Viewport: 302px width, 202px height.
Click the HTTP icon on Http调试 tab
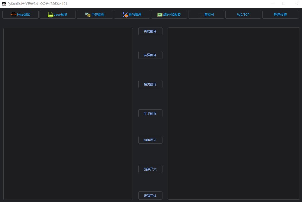pos(13,14)
